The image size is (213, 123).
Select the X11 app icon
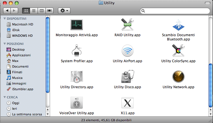[127, 103]
